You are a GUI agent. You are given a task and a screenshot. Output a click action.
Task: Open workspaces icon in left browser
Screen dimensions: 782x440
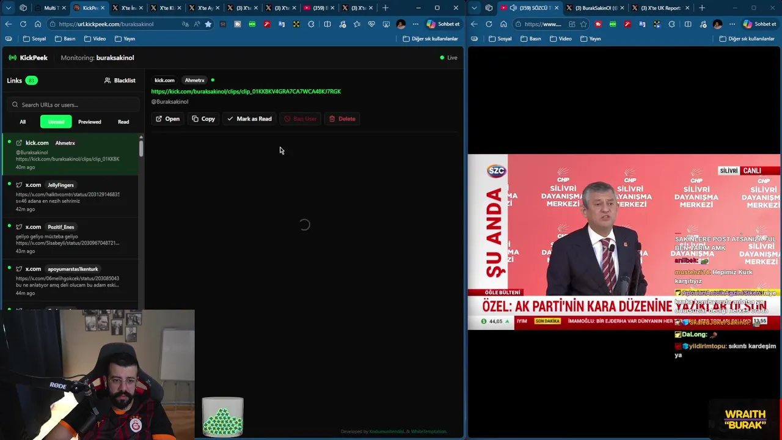click(23, 8)
